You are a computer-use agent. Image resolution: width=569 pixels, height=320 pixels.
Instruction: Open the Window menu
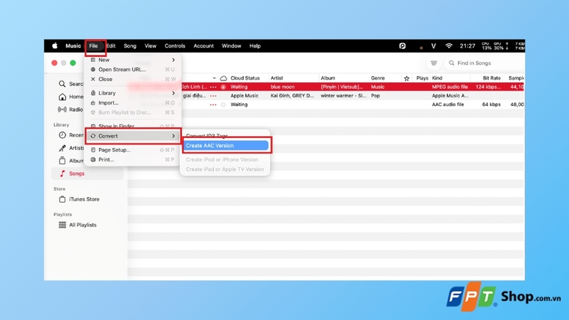point(231,46)
